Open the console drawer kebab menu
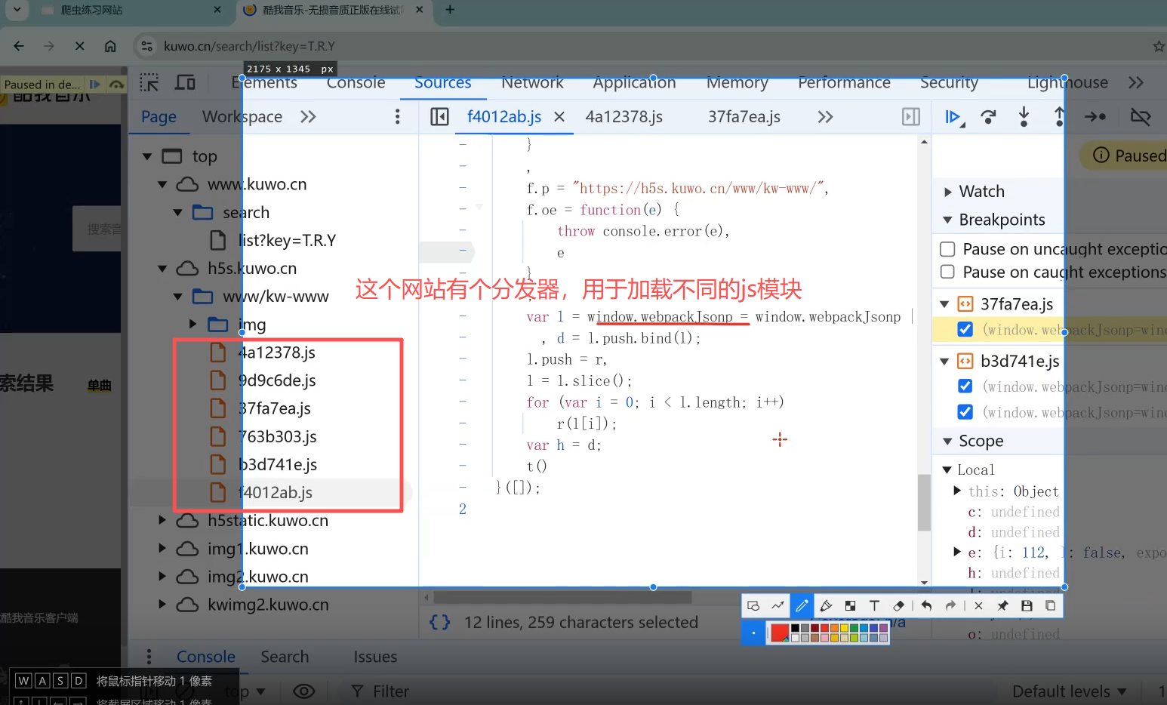The height and width of the screenshot is (705, 1167). click(x=149, y=656)
